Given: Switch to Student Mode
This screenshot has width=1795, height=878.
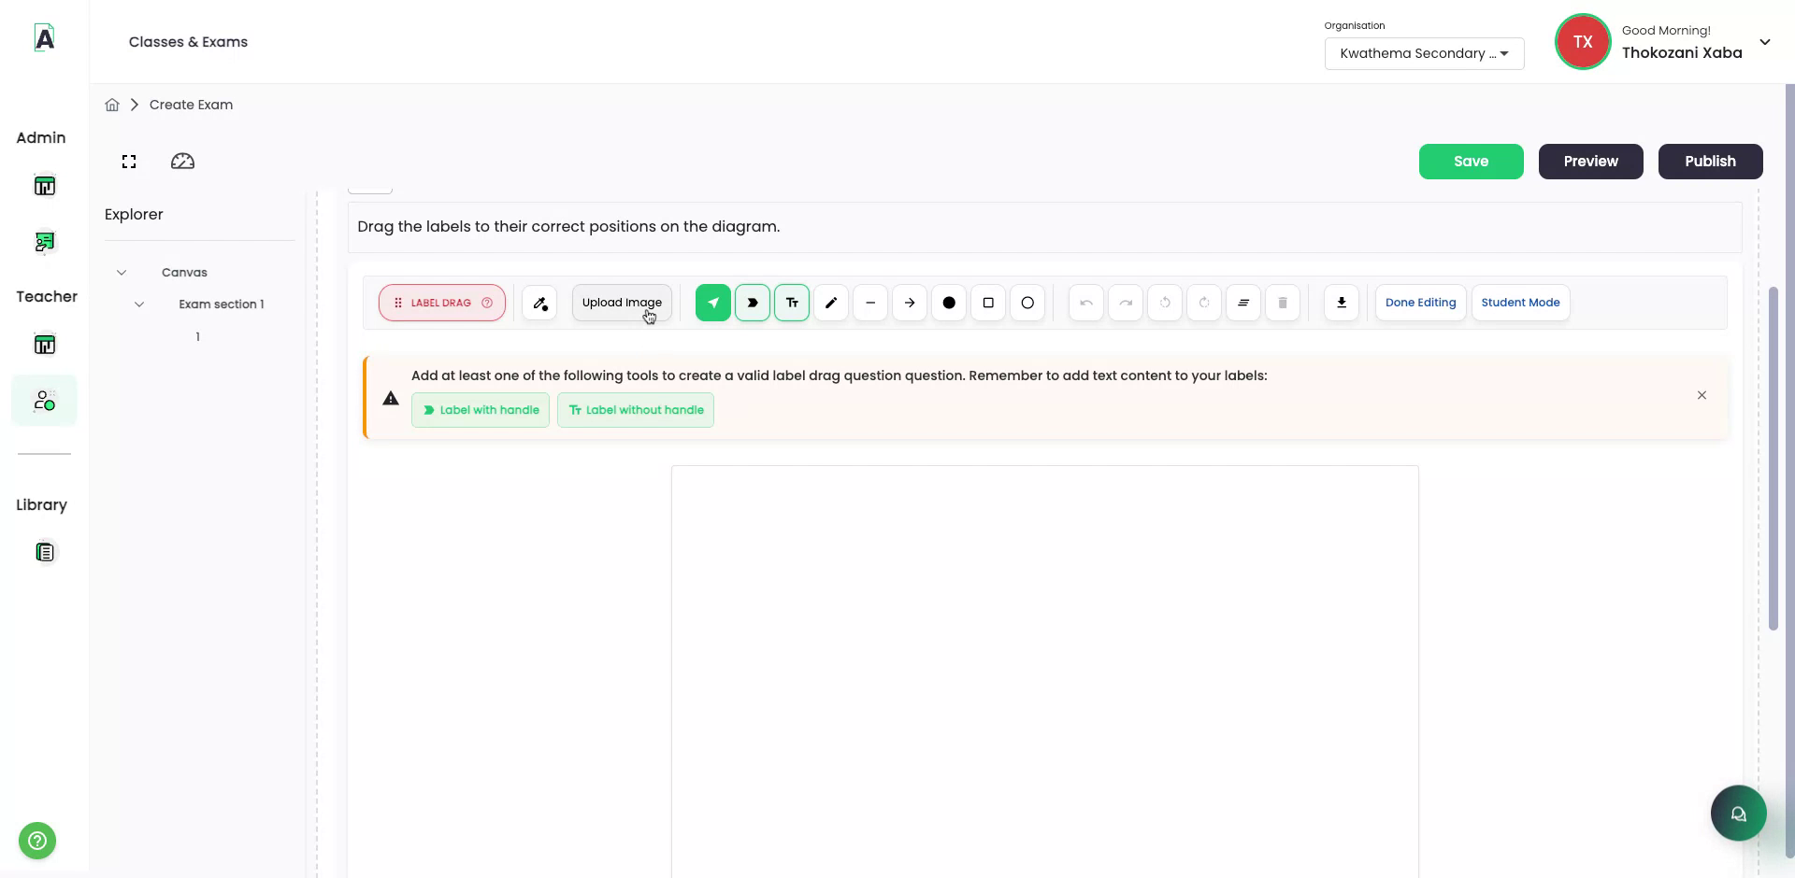Looking at the screenshot, I should point(1520,303).
